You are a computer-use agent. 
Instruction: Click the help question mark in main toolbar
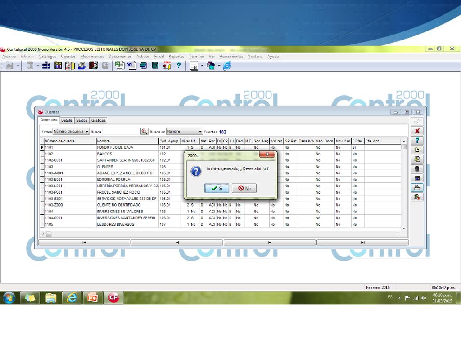179,66
